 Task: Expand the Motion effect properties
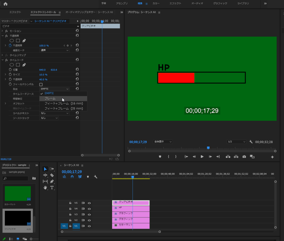coord(2,31)
